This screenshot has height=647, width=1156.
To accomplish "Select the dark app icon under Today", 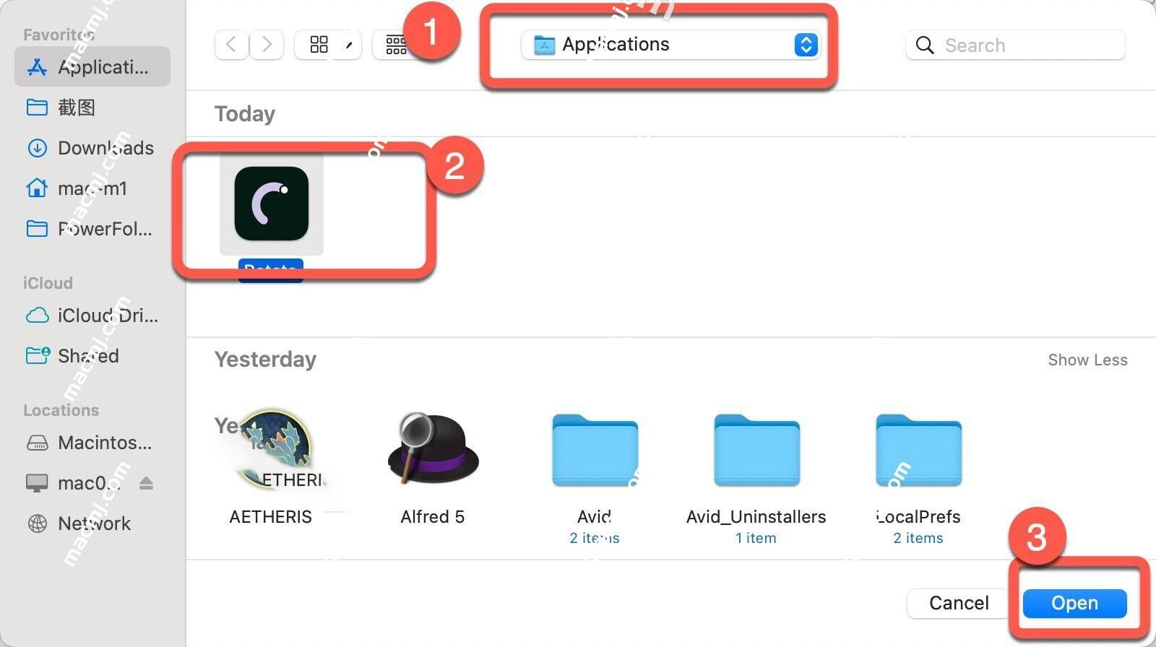I will coord(272,204).
